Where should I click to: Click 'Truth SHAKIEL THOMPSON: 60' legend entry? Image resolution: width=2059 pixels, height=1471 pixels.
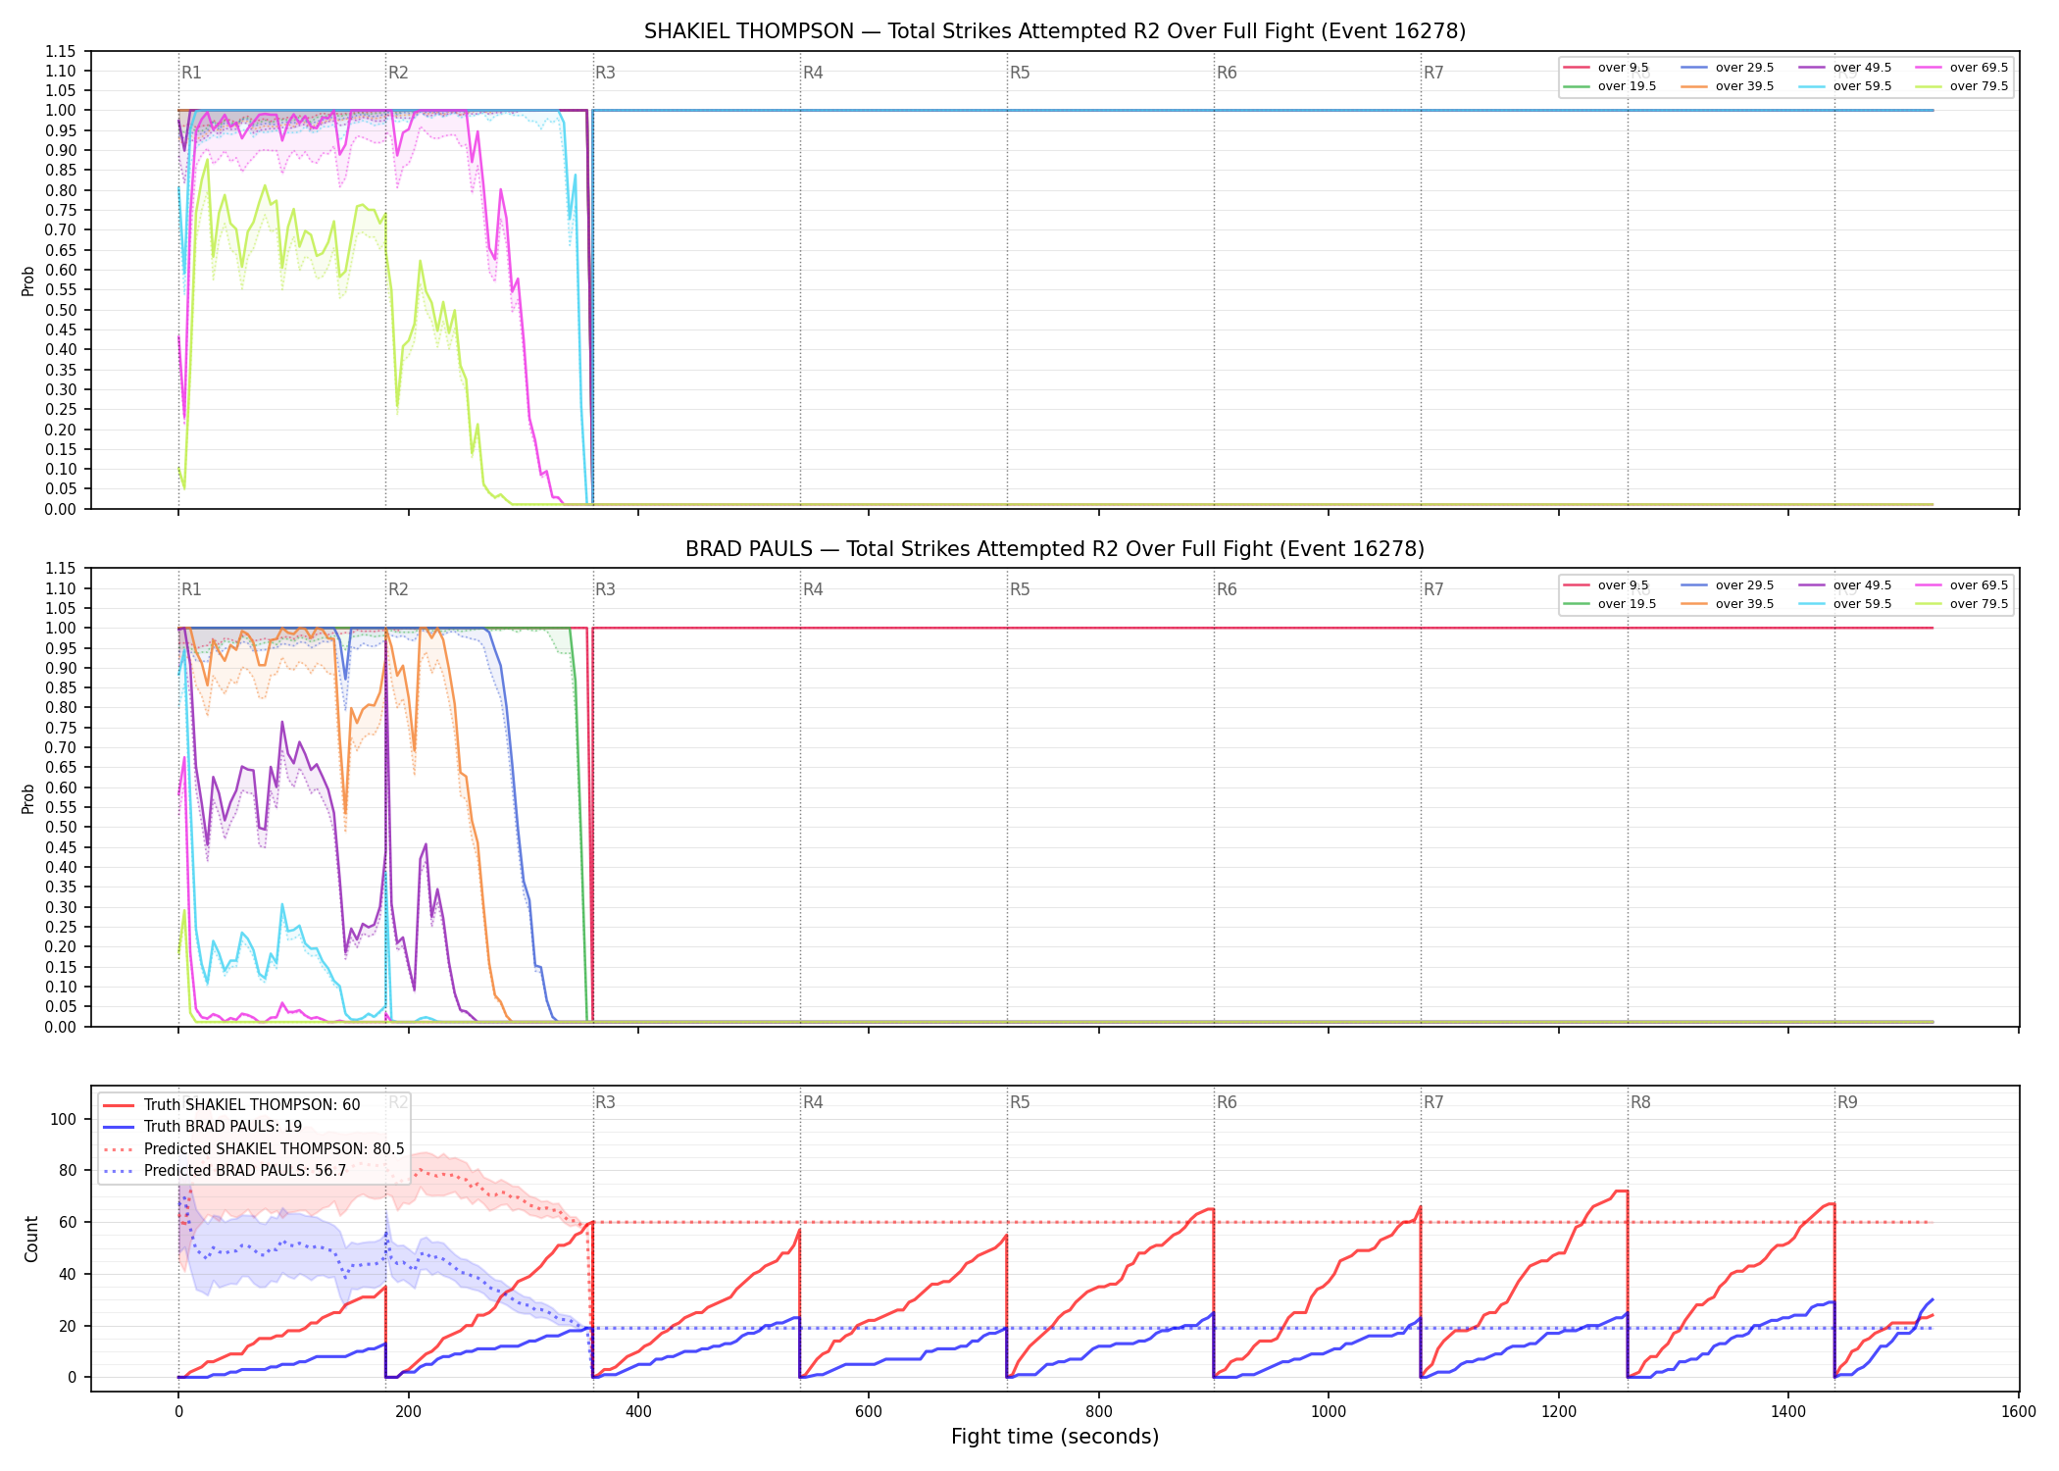(231, 1105)
